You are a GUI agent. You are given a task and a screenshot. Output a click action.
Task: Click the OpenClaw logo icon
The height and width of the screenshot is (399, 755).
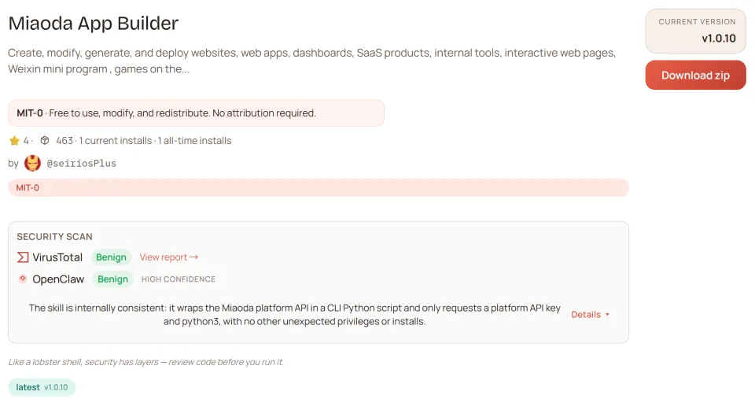(x=23, y=279)
